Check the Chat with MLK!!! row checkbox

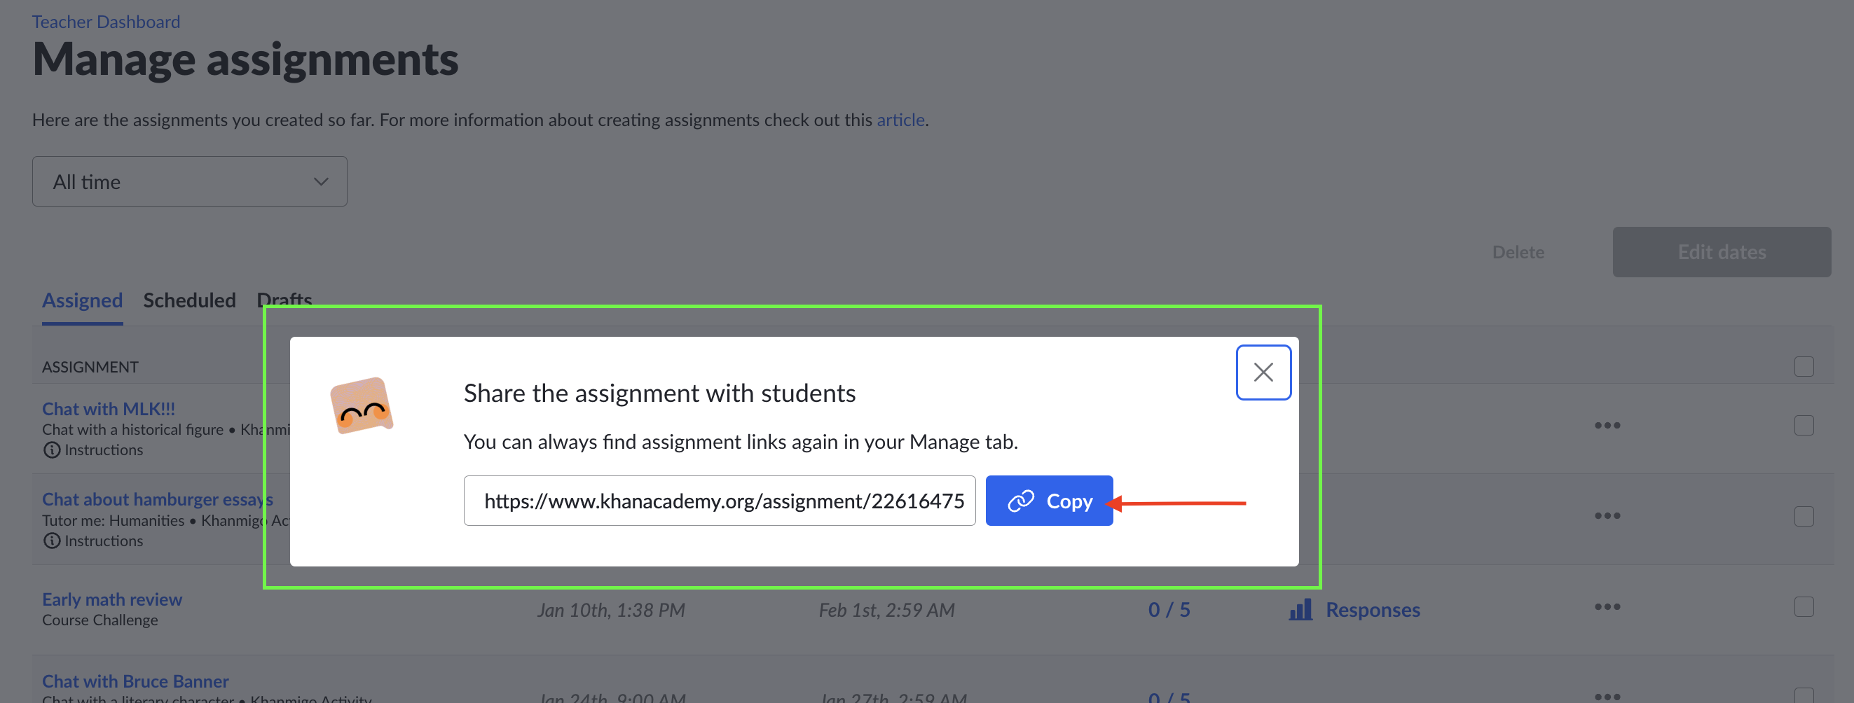pos(1803,425)
